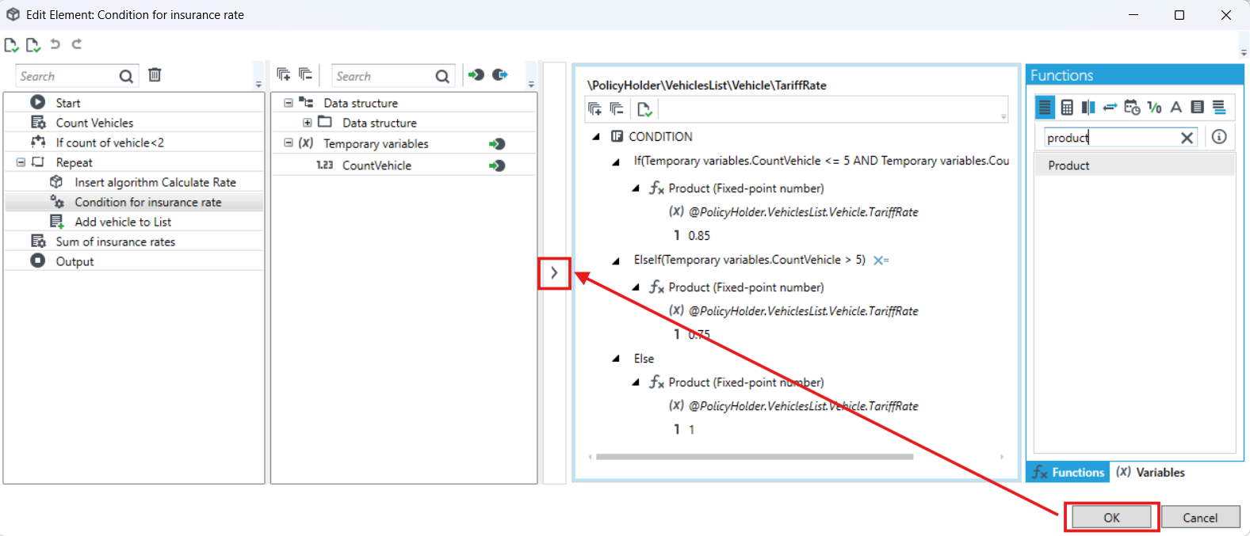
Task: Click the horizontal scrollbar in condition editor
Action: point(755,457)
